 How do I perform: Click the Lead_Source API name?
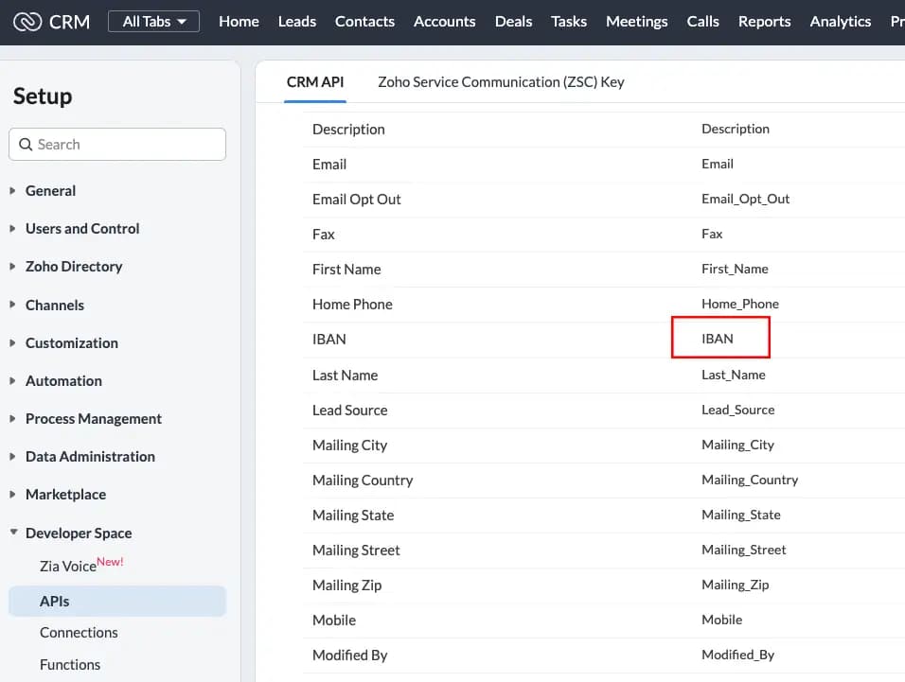coord(737,410)
